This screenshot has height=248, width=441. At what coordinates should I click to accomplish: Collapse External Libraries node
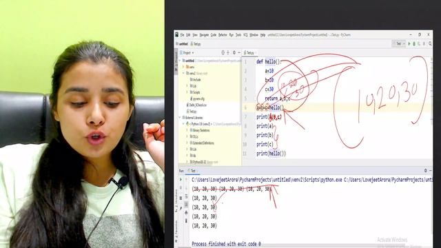click(x=180, y=118)
